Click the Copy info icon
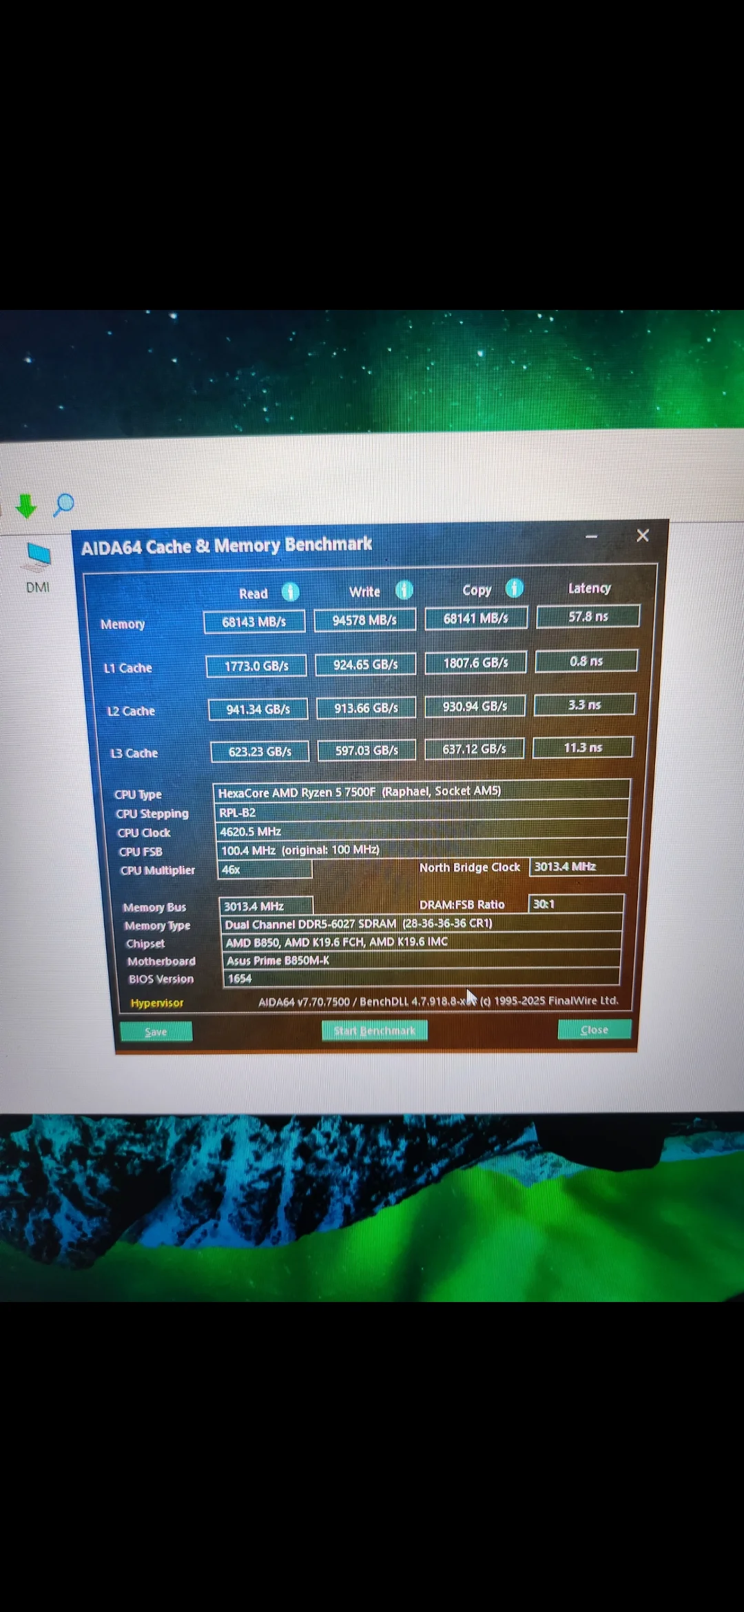Viewport: 744px width, 1612px height. click(x=514, y=588)
